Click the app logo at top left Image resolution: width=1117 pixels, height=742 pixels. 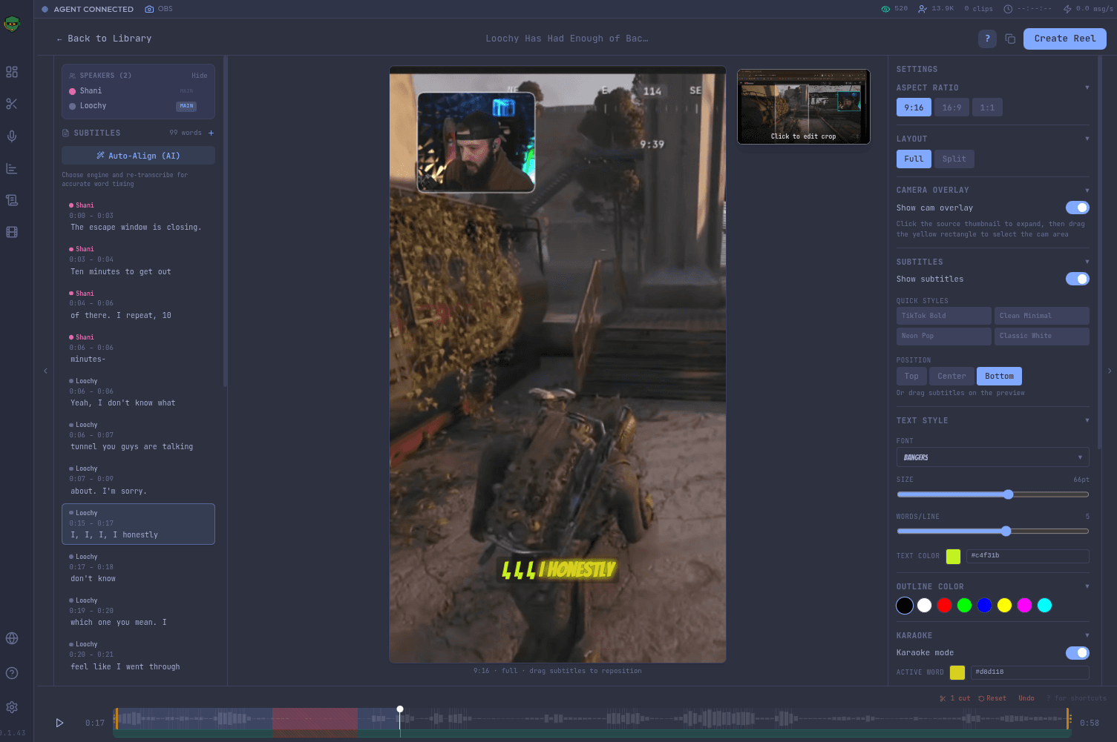(12, 24)
